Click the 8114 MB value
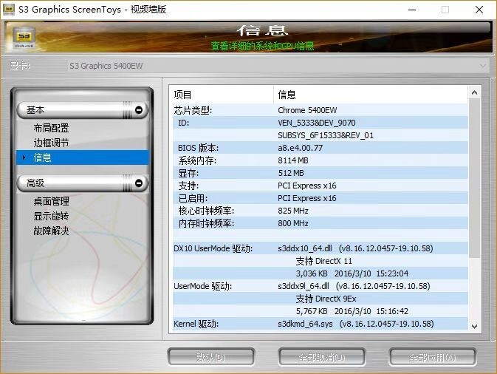Image resolution: width=497 pixels, height=374 pixels. point(293,160)
